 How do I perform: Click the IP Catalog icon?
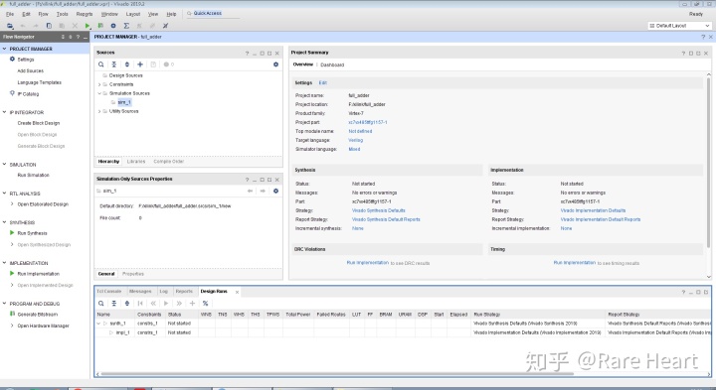point(12,93)
